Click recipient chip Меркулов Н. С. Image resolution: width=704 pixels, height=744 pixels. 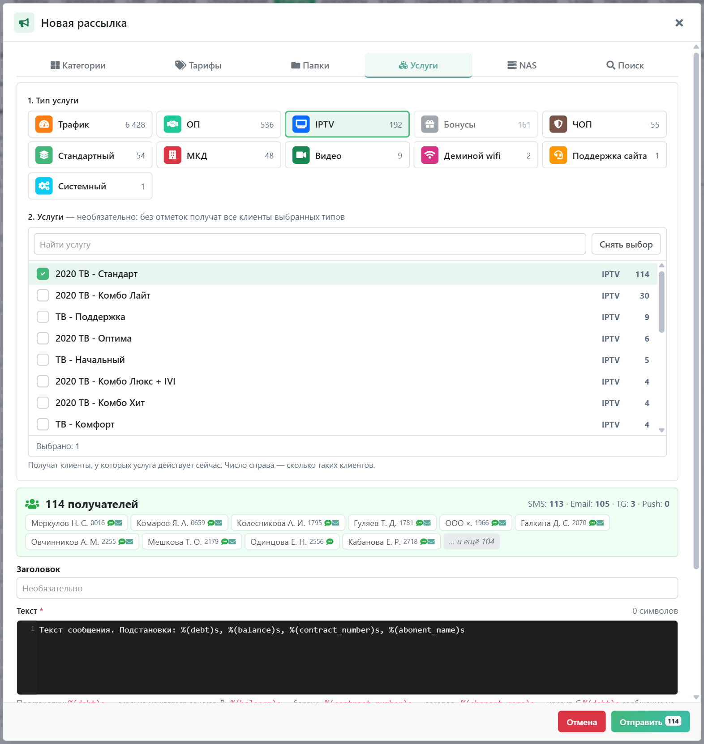click(x=77, y=523)
